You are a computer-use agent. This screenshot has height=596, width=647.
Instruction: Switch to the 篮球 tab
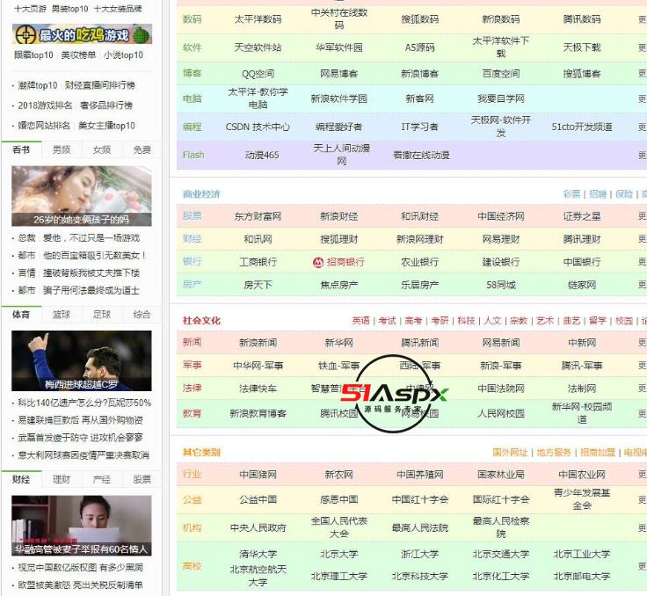[62, 315]
